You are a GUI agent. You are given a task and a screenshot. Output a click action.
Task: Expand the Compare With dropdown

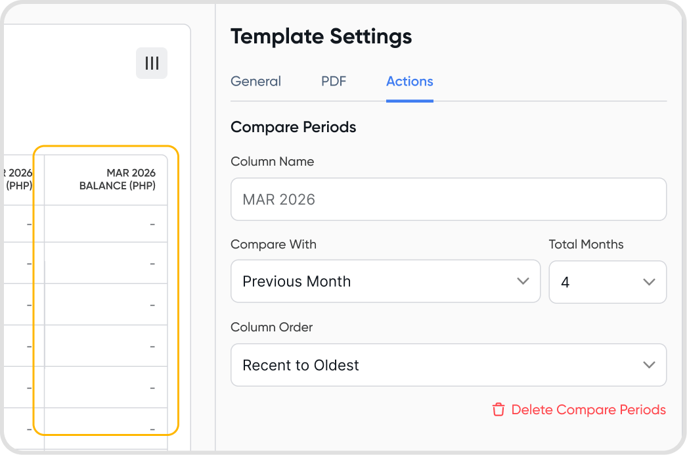coord(385,281)
